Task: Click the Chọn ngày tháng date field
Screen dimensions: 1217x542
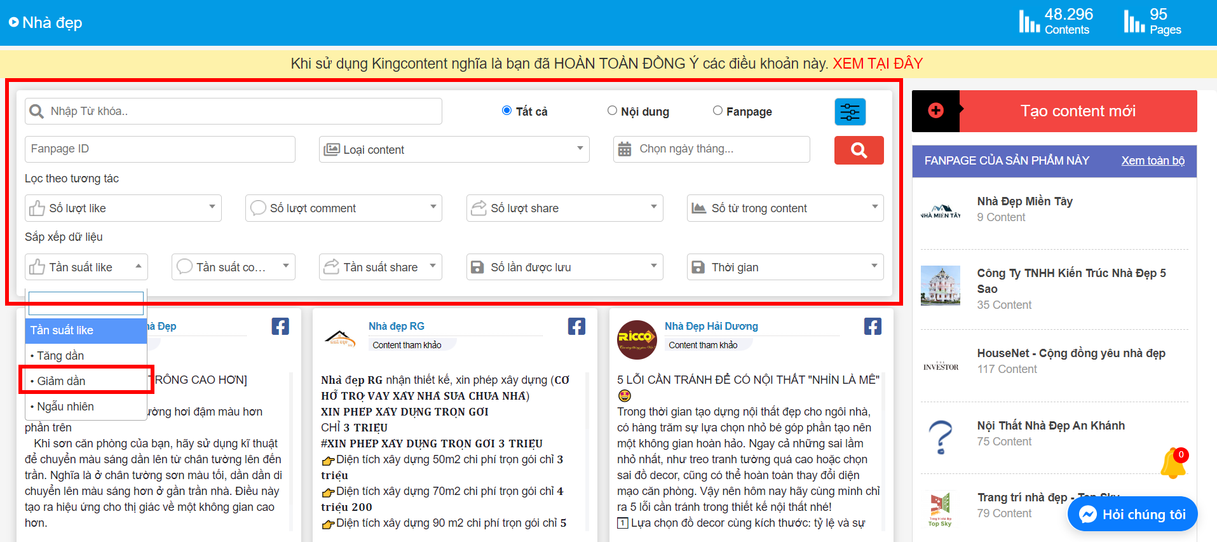Action: [x=712, y=149]
